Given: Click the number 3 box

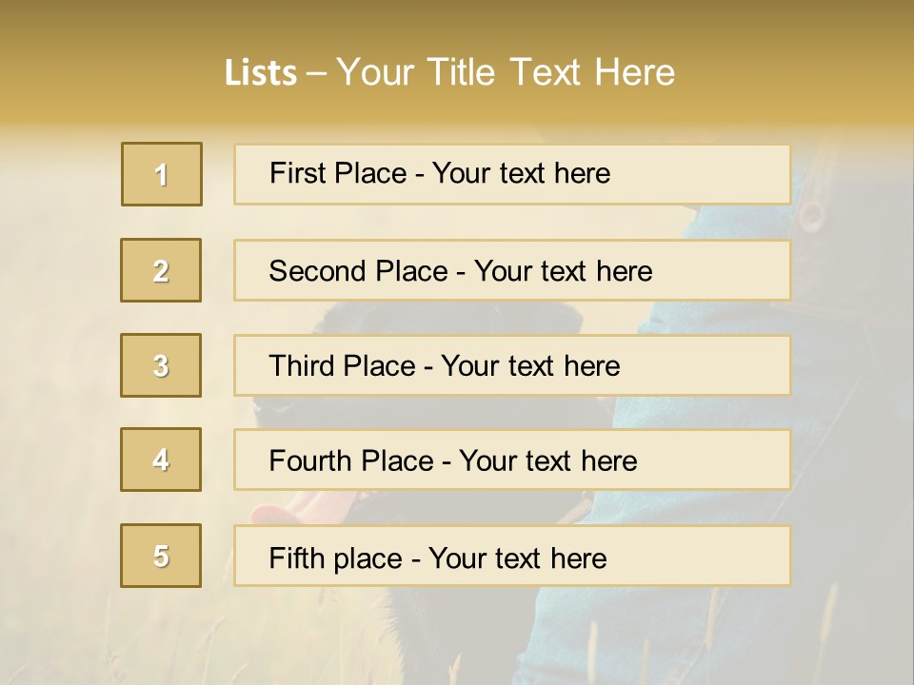Looking at the screenshot, I should (x=161, y=365).
